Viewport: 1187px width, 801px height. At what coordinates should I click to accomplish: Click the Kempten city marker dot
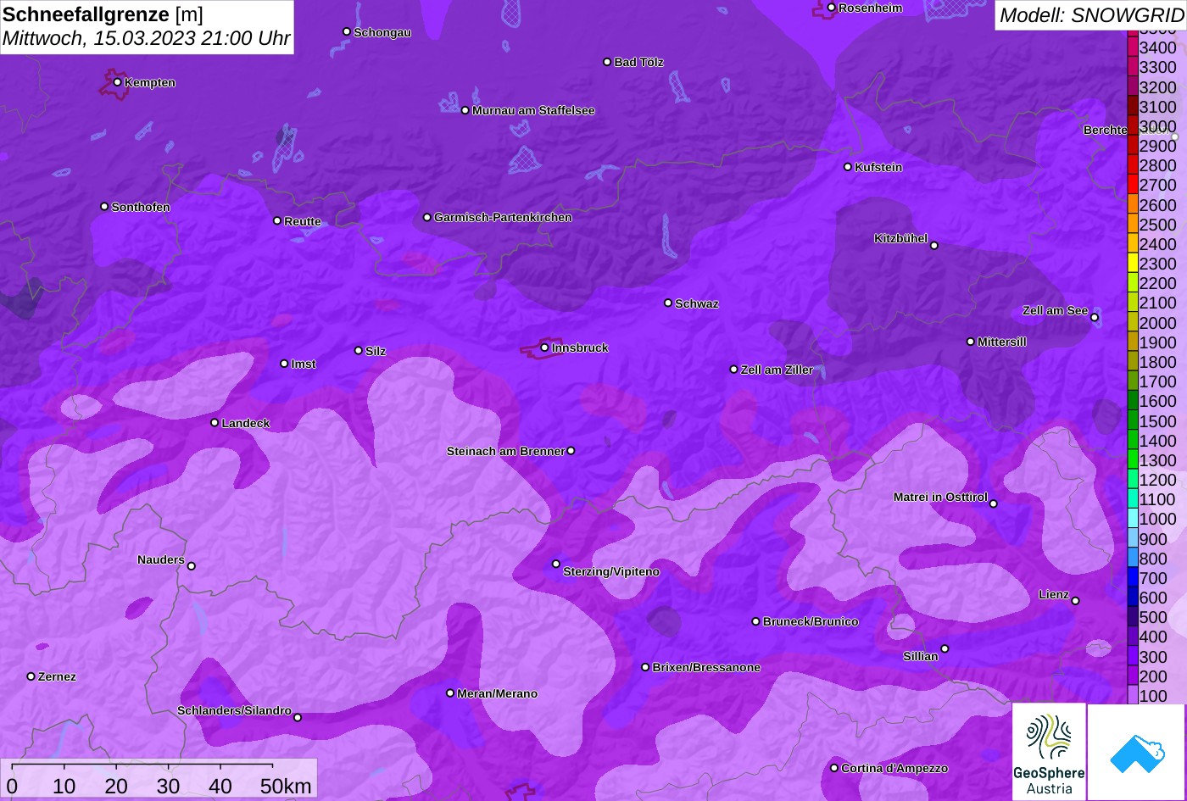click(x=118, y=82)
